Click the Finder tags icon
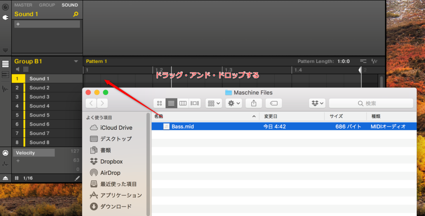425x216 pixels. point(273,103)
